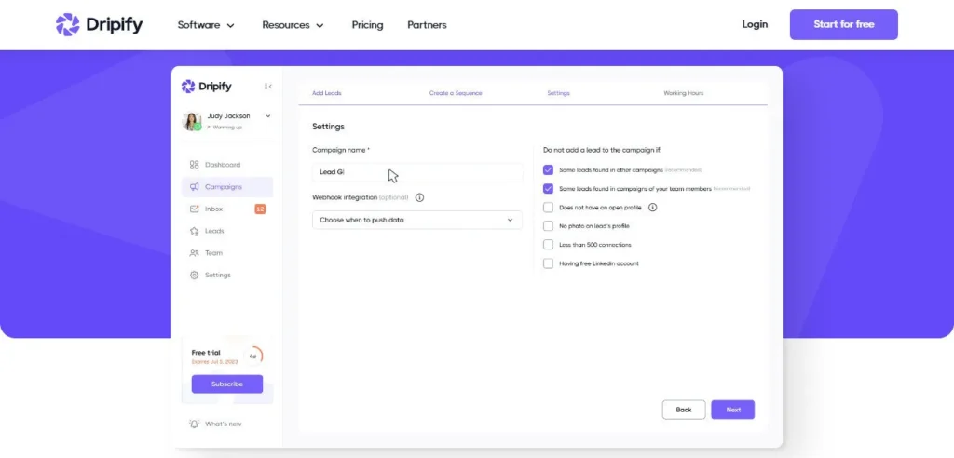Click the Start for free button

844,24
